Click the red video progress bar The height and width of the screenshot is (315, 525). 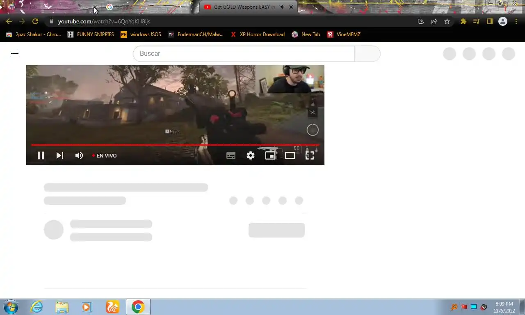pyautogui.click(x=175, y=145)
